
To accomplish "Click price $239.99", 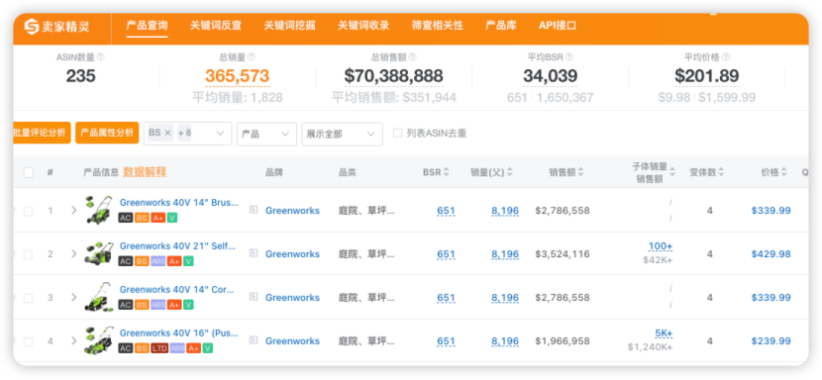I will click(771, 341).
